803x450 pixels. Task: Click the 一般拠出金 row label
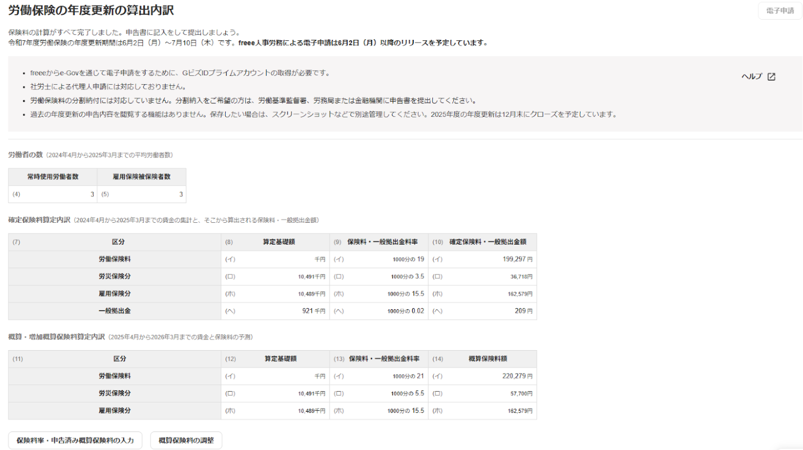[x=115, y=311]
